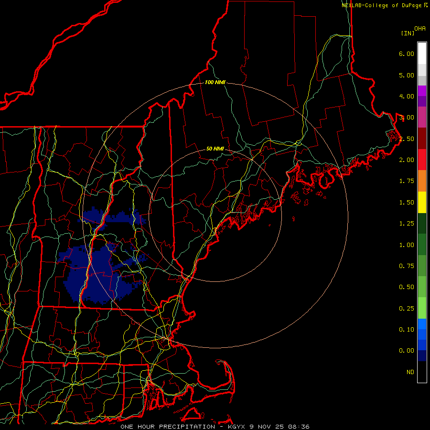Click the [IN] units label
This screenshot has width=430, height=430.
(x=408, y=33)
